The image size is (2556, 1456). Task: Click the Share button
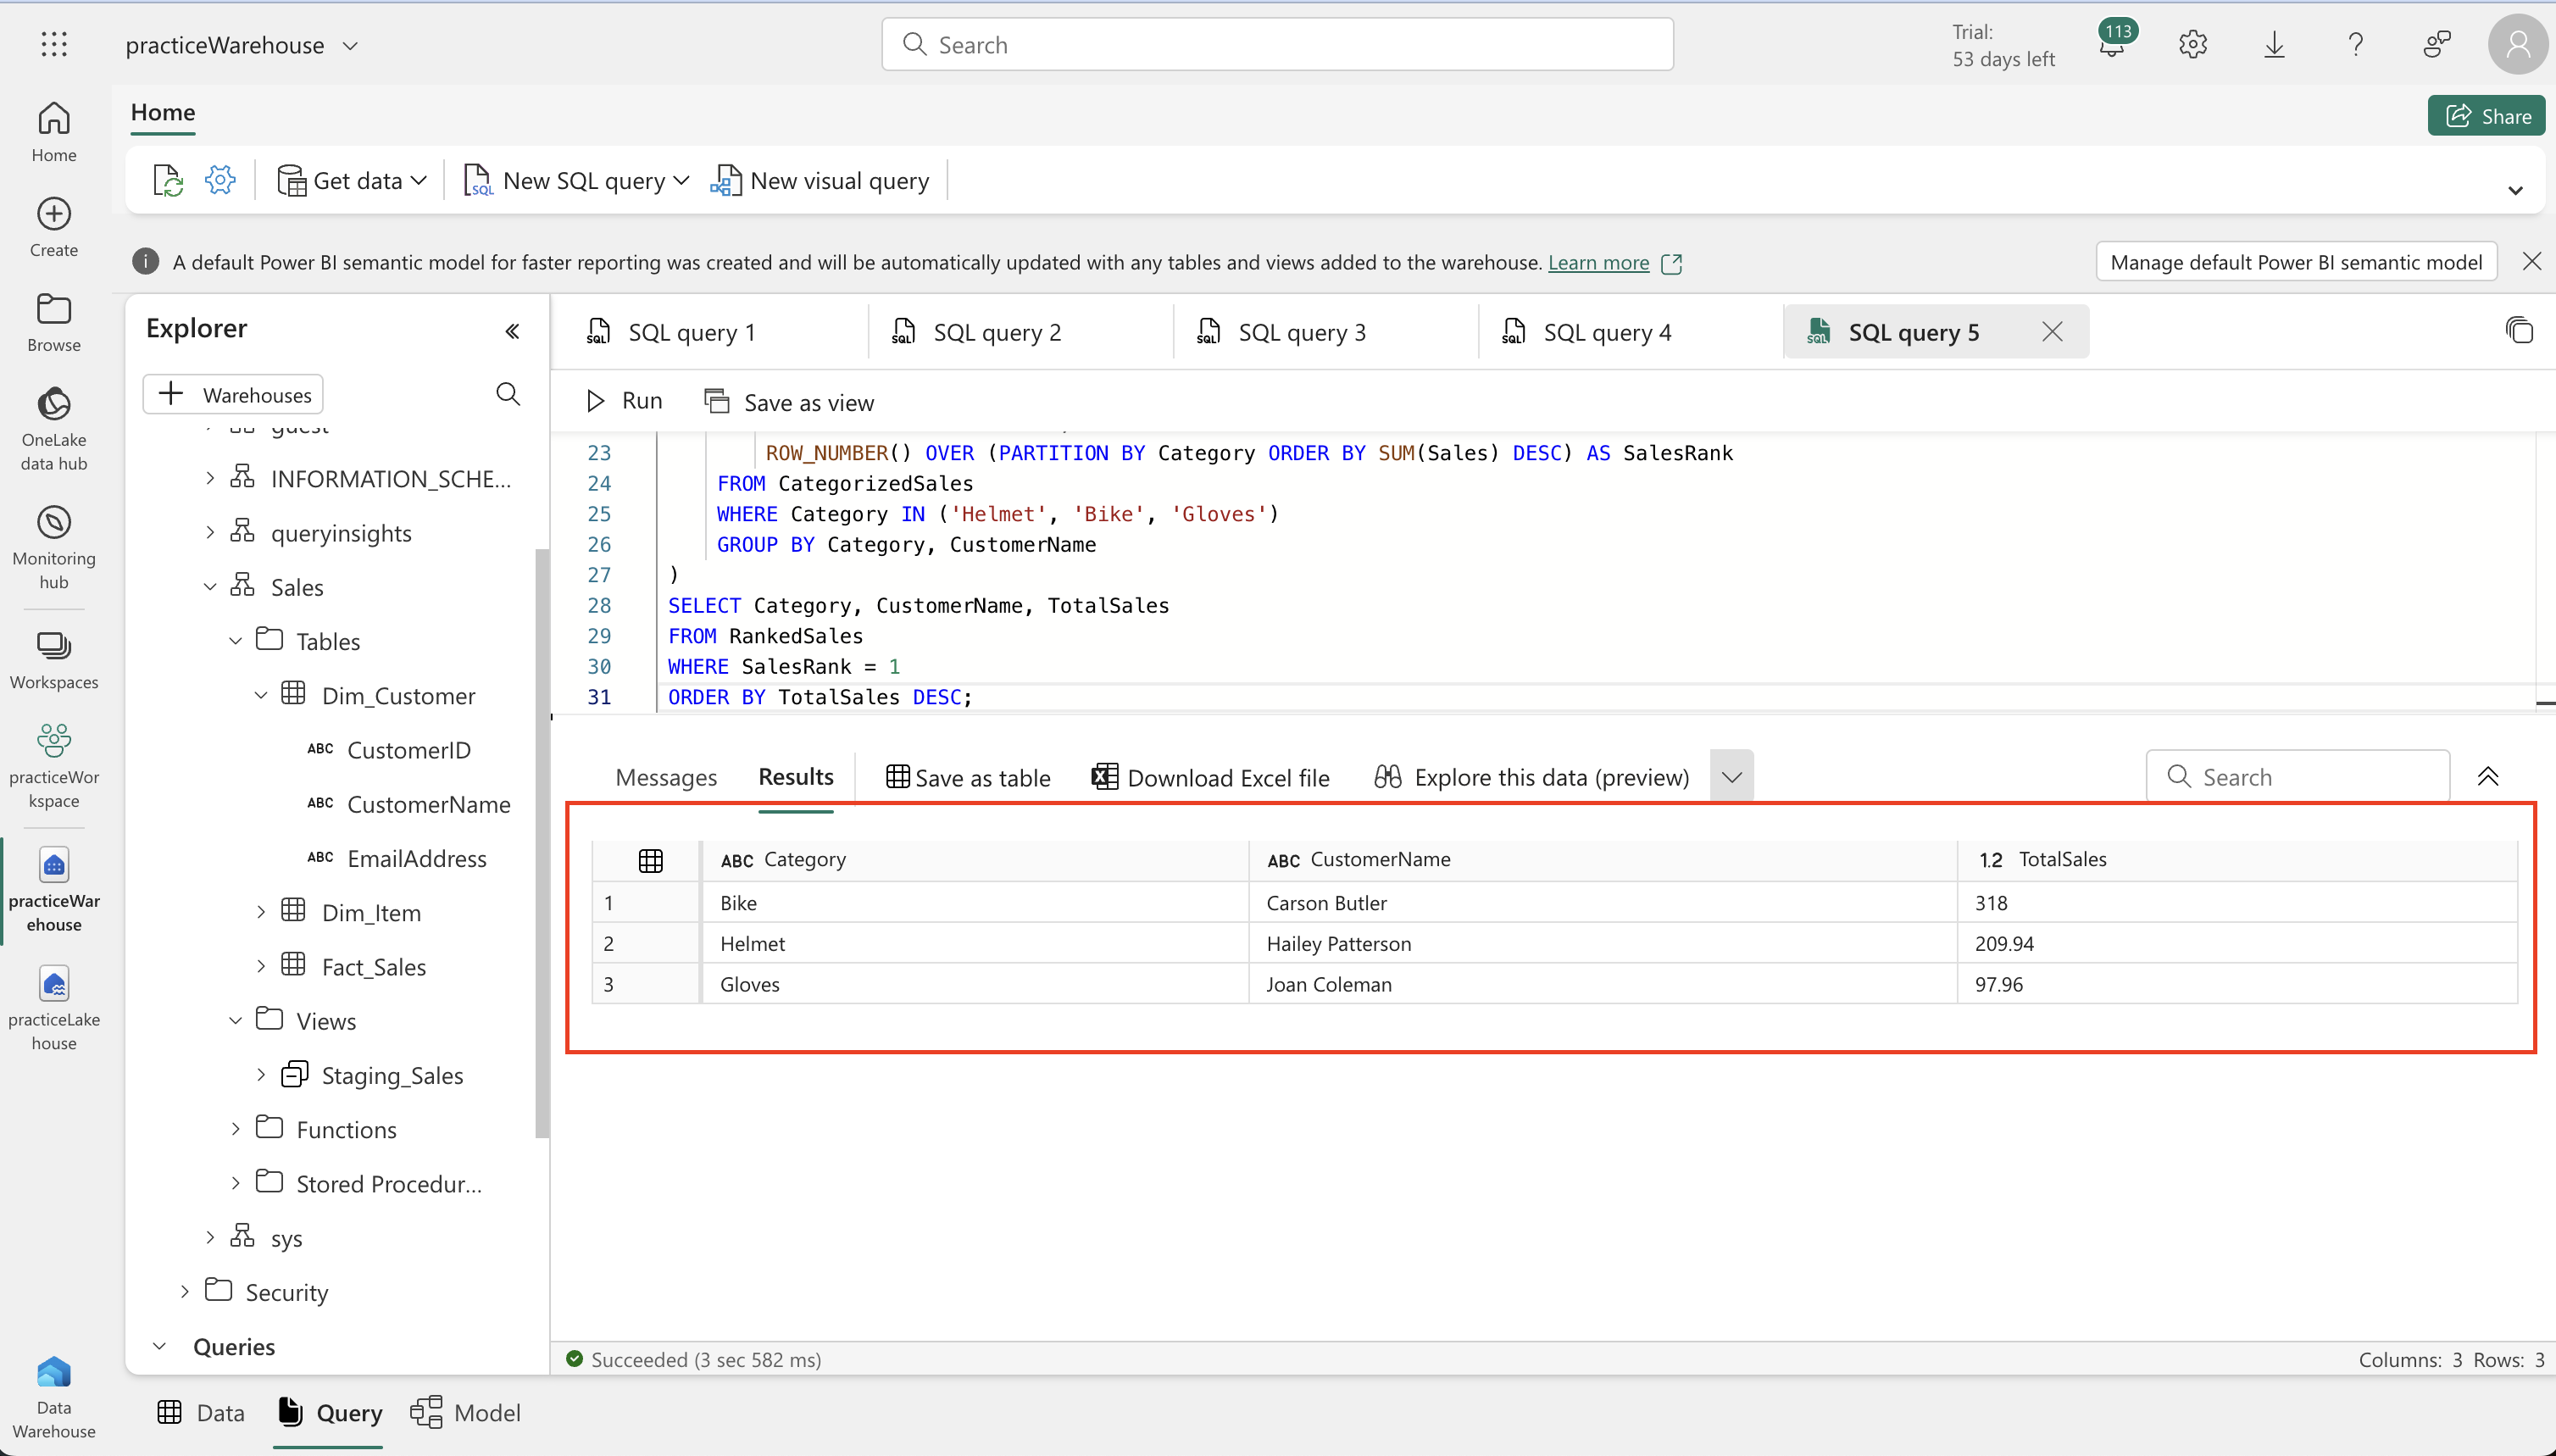(2487, 116)
